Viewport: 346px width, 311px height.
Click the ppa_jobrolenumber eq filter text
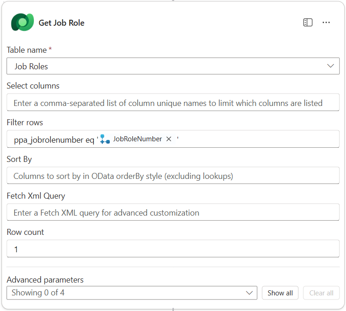pos(54,139)
